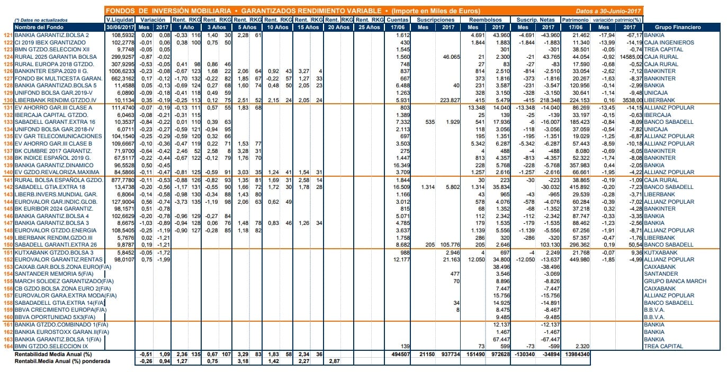Select fund name CAIXAB.GAR.BOLS.ZONA EURO(F/A)
727x372 pixels.
62,267
